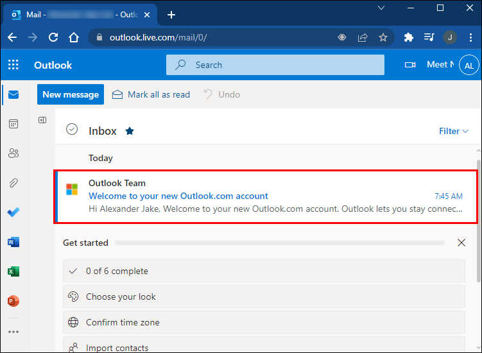Toggle the select-all circle beside Inbox
Screen dimensions: 482x353
click(72, 130)
